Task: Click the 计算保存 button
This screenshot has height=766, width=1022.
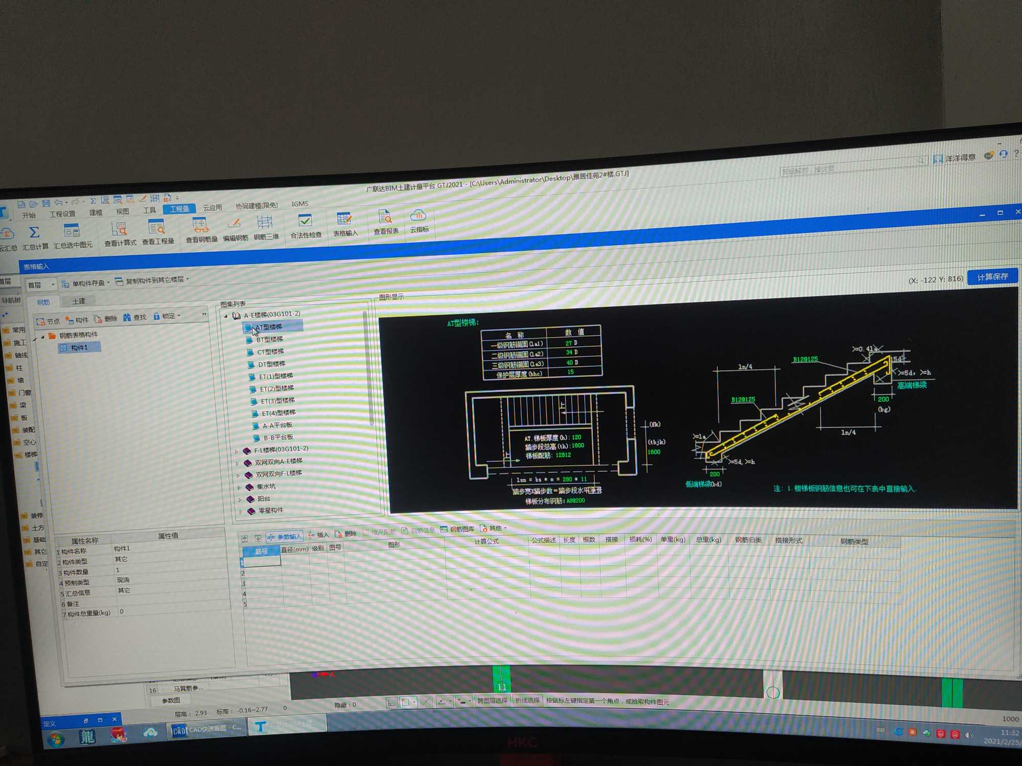Action: (992, 277)
